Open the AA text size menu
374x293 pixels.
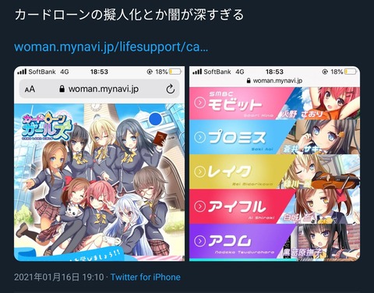30,90
